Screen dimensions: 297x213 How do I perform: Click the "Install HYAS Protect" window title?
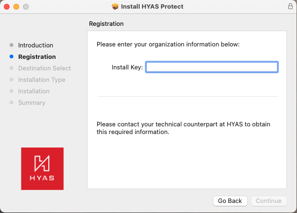click(x=152, y=7)
